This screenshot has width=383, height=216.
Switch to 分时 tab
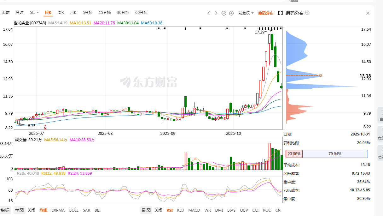(x=20, y=13)
